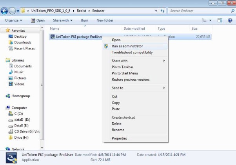Click the search magnifier icon

coord(232,11)
